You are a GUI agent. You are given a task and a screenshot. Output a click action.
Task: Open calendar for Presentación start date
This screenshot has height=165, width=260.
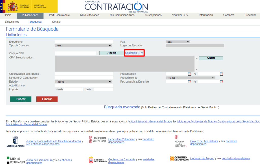pyautogui.click(x=189, y=74)
